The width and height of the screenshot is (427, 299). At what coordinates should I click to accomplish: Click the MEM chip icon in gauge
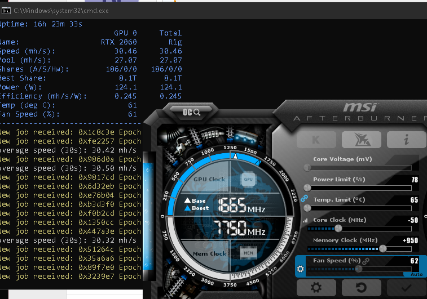(248, 254)
